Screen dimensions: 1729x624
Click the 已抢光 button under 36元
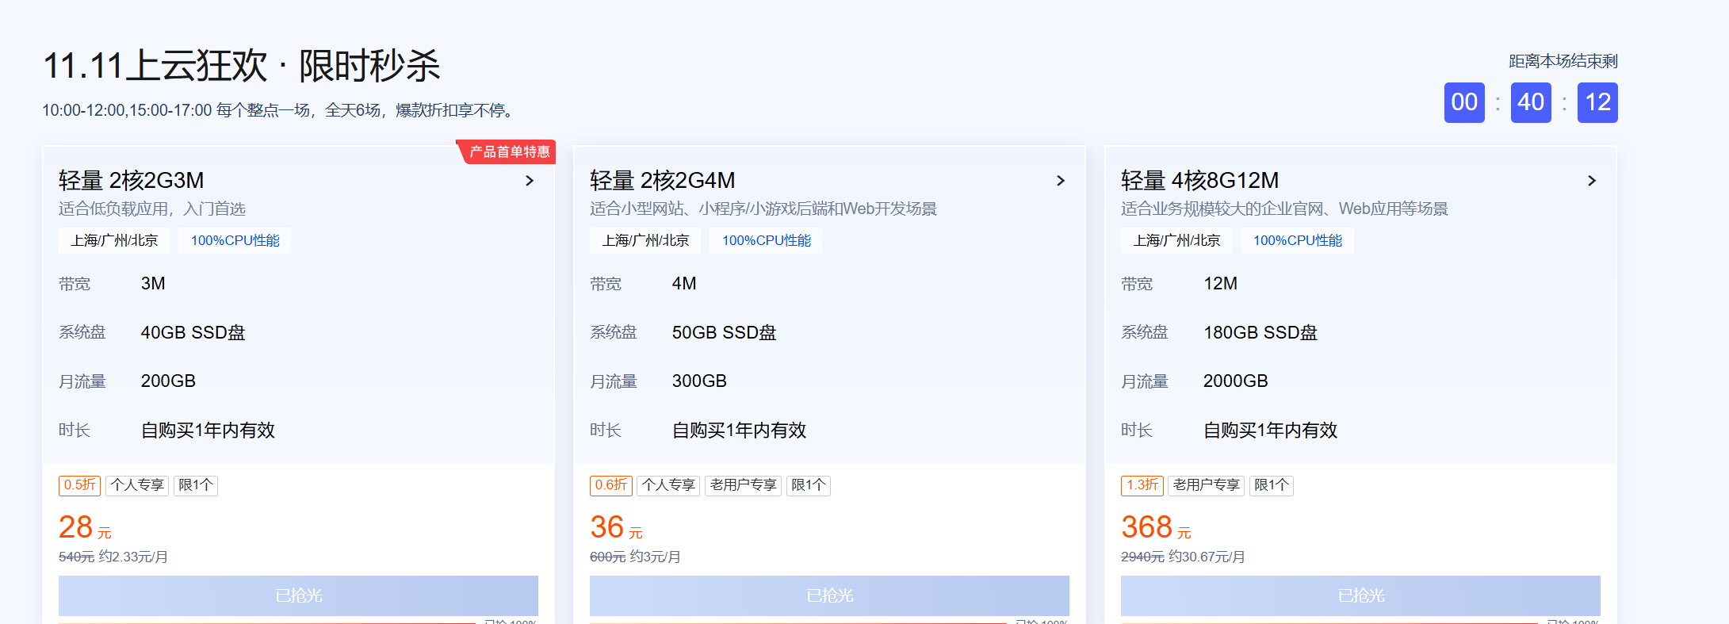coord(829,595)
